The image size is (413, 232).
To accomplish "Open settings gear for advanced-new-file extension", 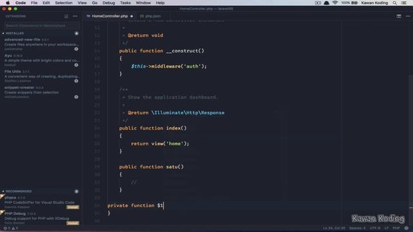I will [76, 49].
